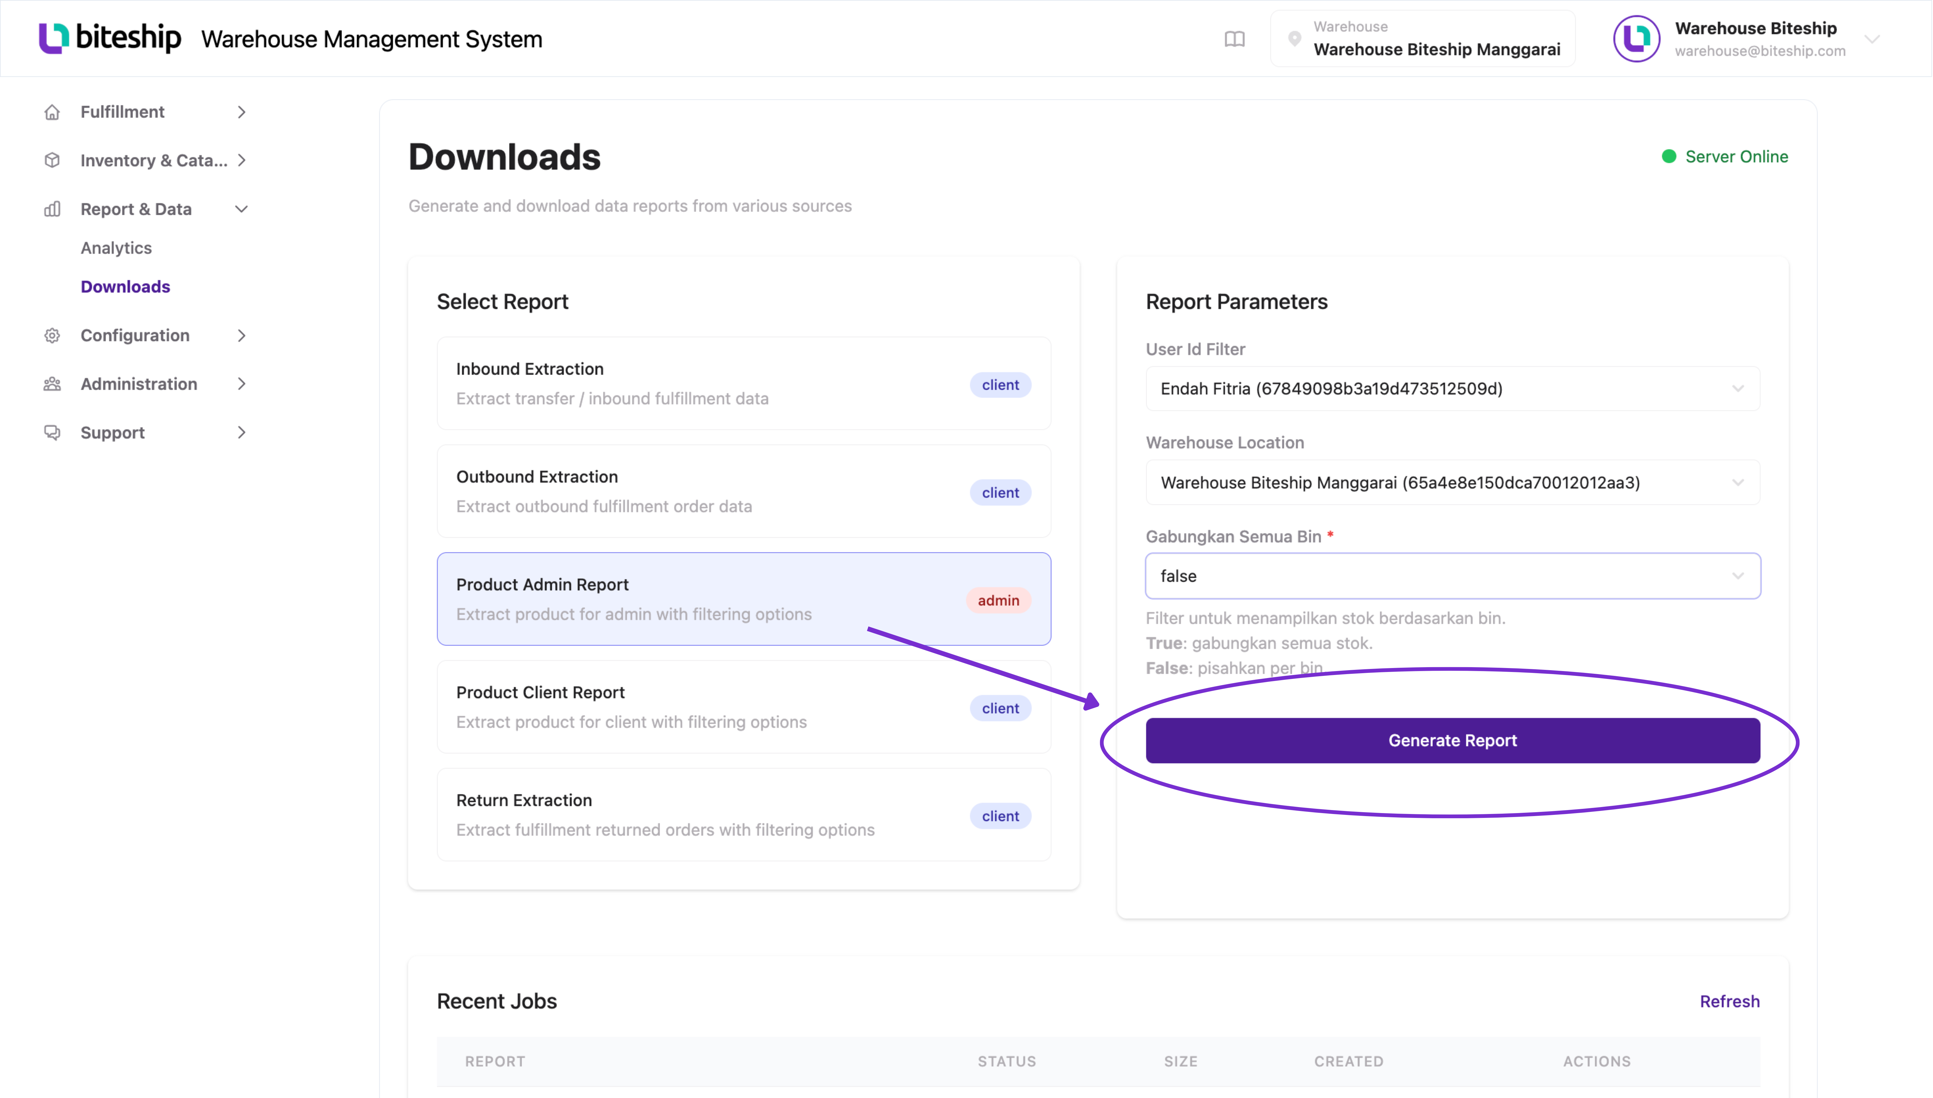
Task: Select the Downloads menu item
Action: [125, 286]
